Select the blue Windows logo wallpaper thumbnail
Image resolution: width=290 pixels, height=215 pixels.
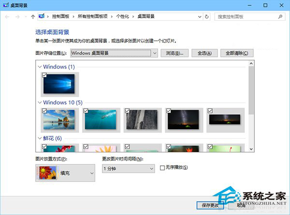pos(59,84)
